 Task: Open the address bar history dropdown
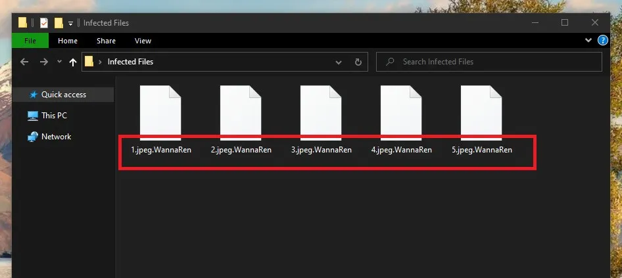coord(339,62)
